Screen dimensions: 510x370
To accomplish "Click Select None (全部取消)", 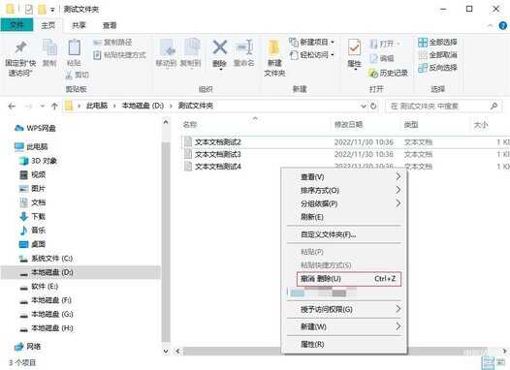I will 437,55.
